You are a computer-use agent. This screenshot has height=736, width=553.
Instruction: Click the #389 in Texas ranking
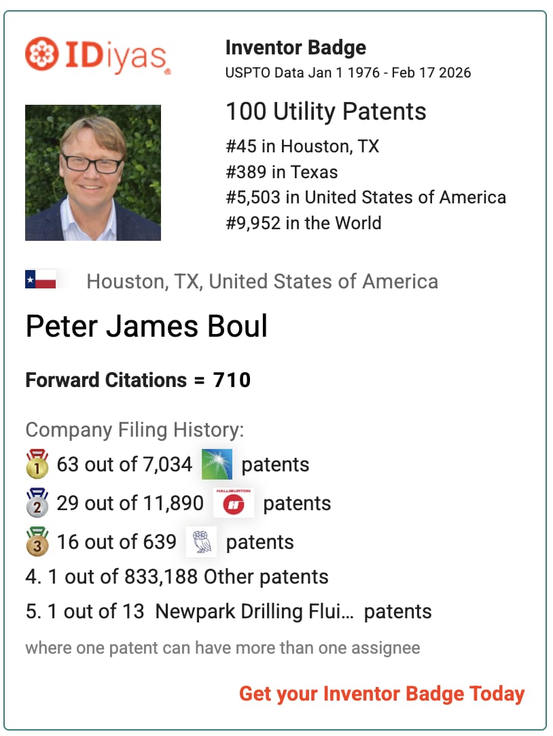(281, 172)
